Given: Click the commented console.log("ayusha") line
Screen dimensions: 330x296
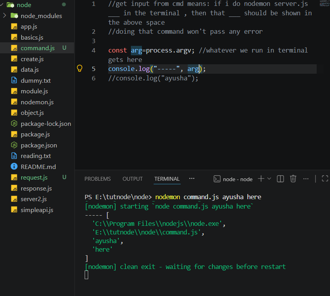Looking at the screenshot, I should [153, 78].
